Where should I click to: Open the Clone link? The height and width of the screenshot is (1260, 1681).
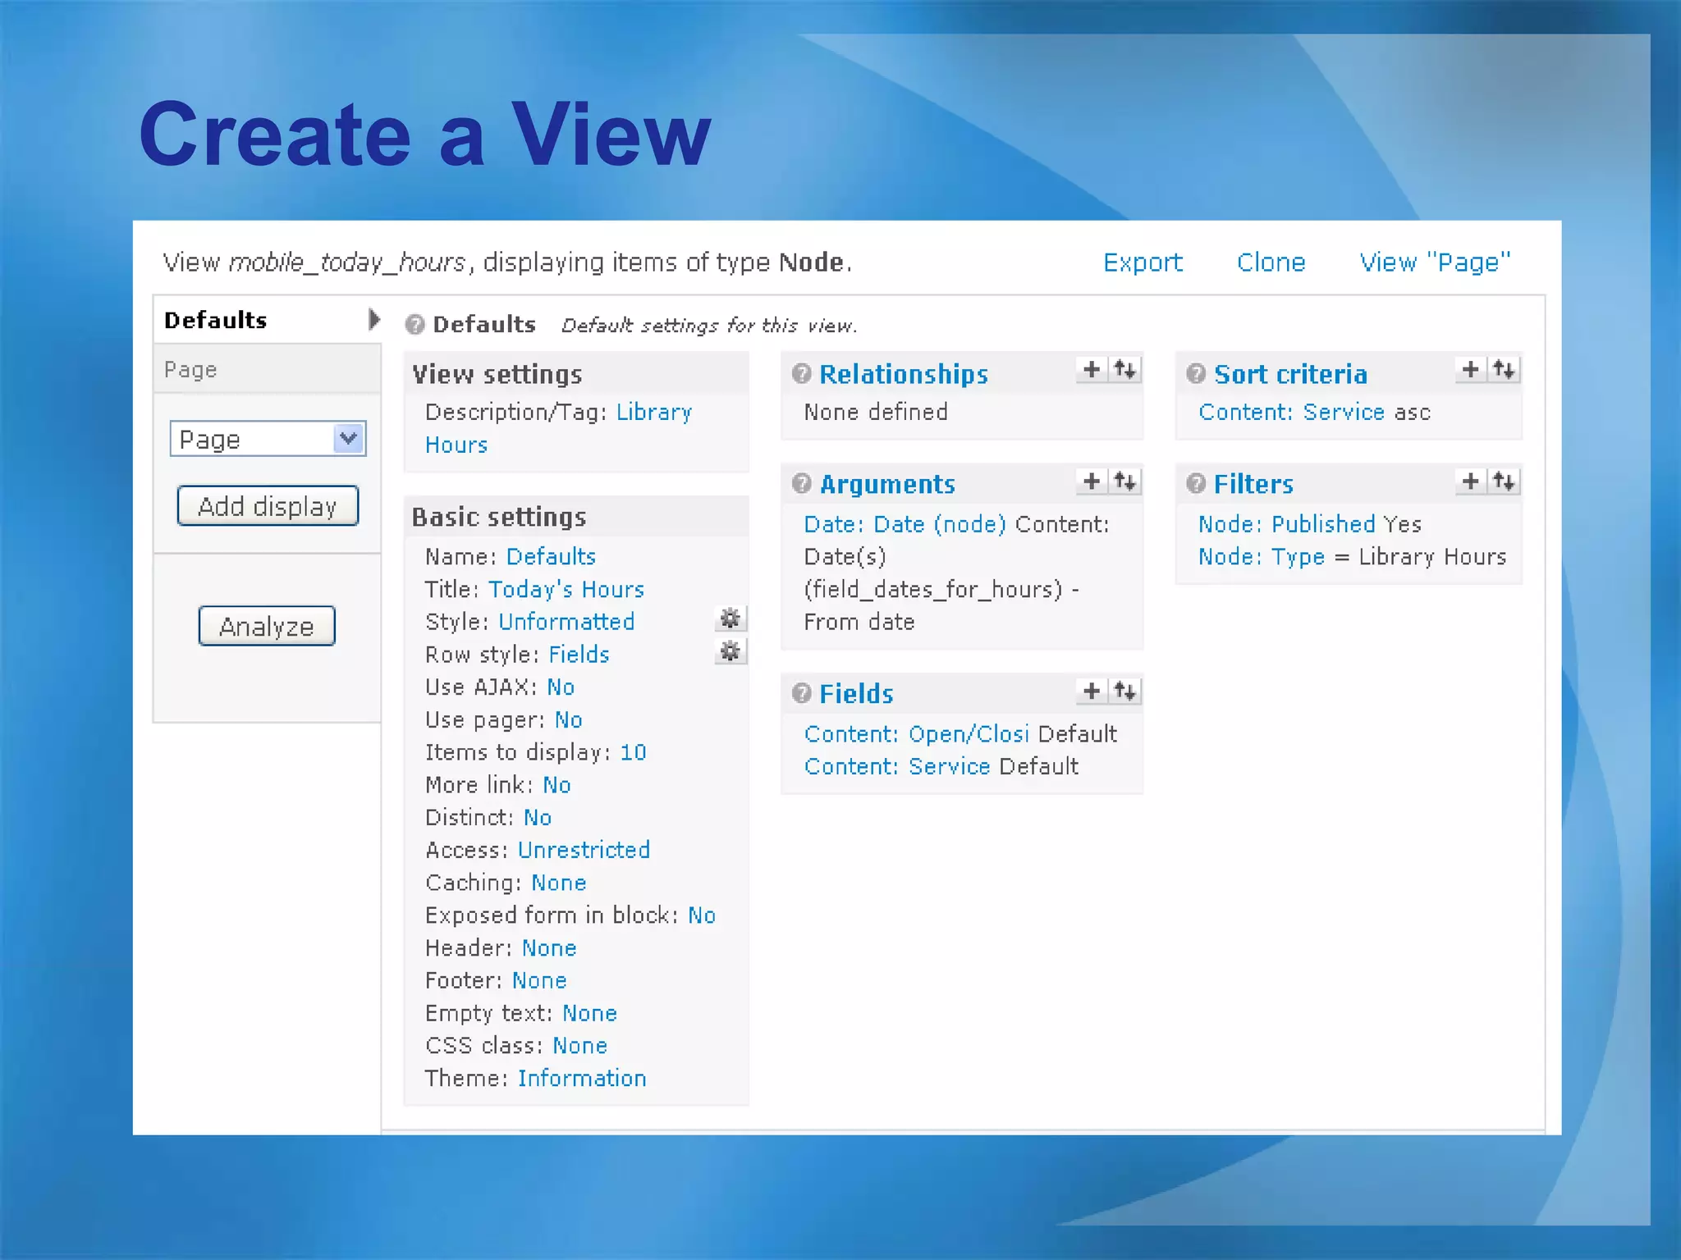[x=1271, y=262]
